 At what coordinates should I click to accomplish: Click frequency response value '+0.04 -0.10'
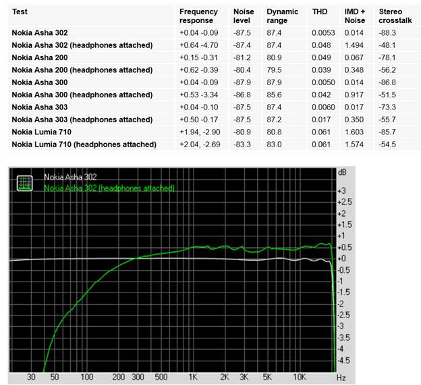(x=198, y=107)
